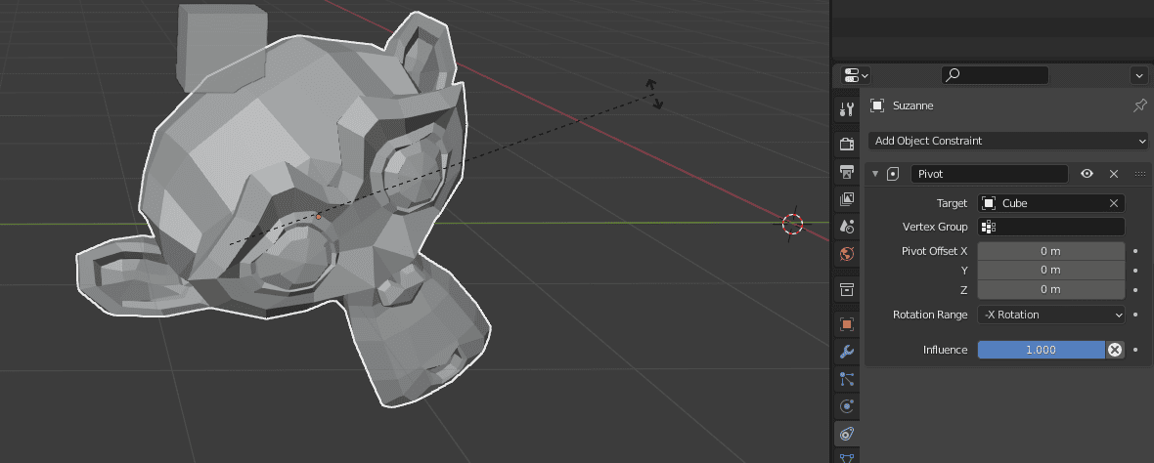The image size is (1154, 463).
Task: Open the Object Data mesh tab
Action: (x=846, y=457)
